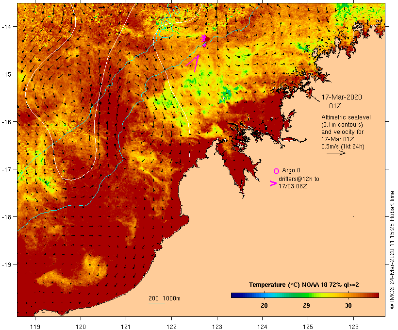Click the drifters@12h to legend text
The height and width of the screenshot is (330, 398).
pyautogui.click(x=299, y=179)
